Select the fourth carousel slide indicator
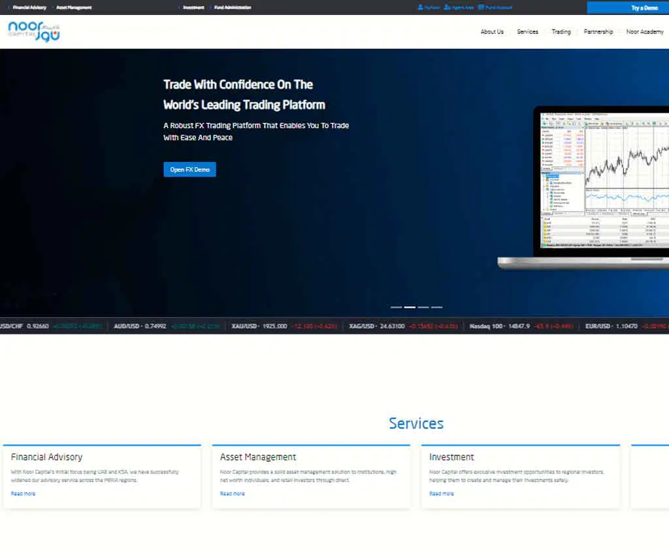The width and height of the screenshot is (669, 554). pos(437,307)
